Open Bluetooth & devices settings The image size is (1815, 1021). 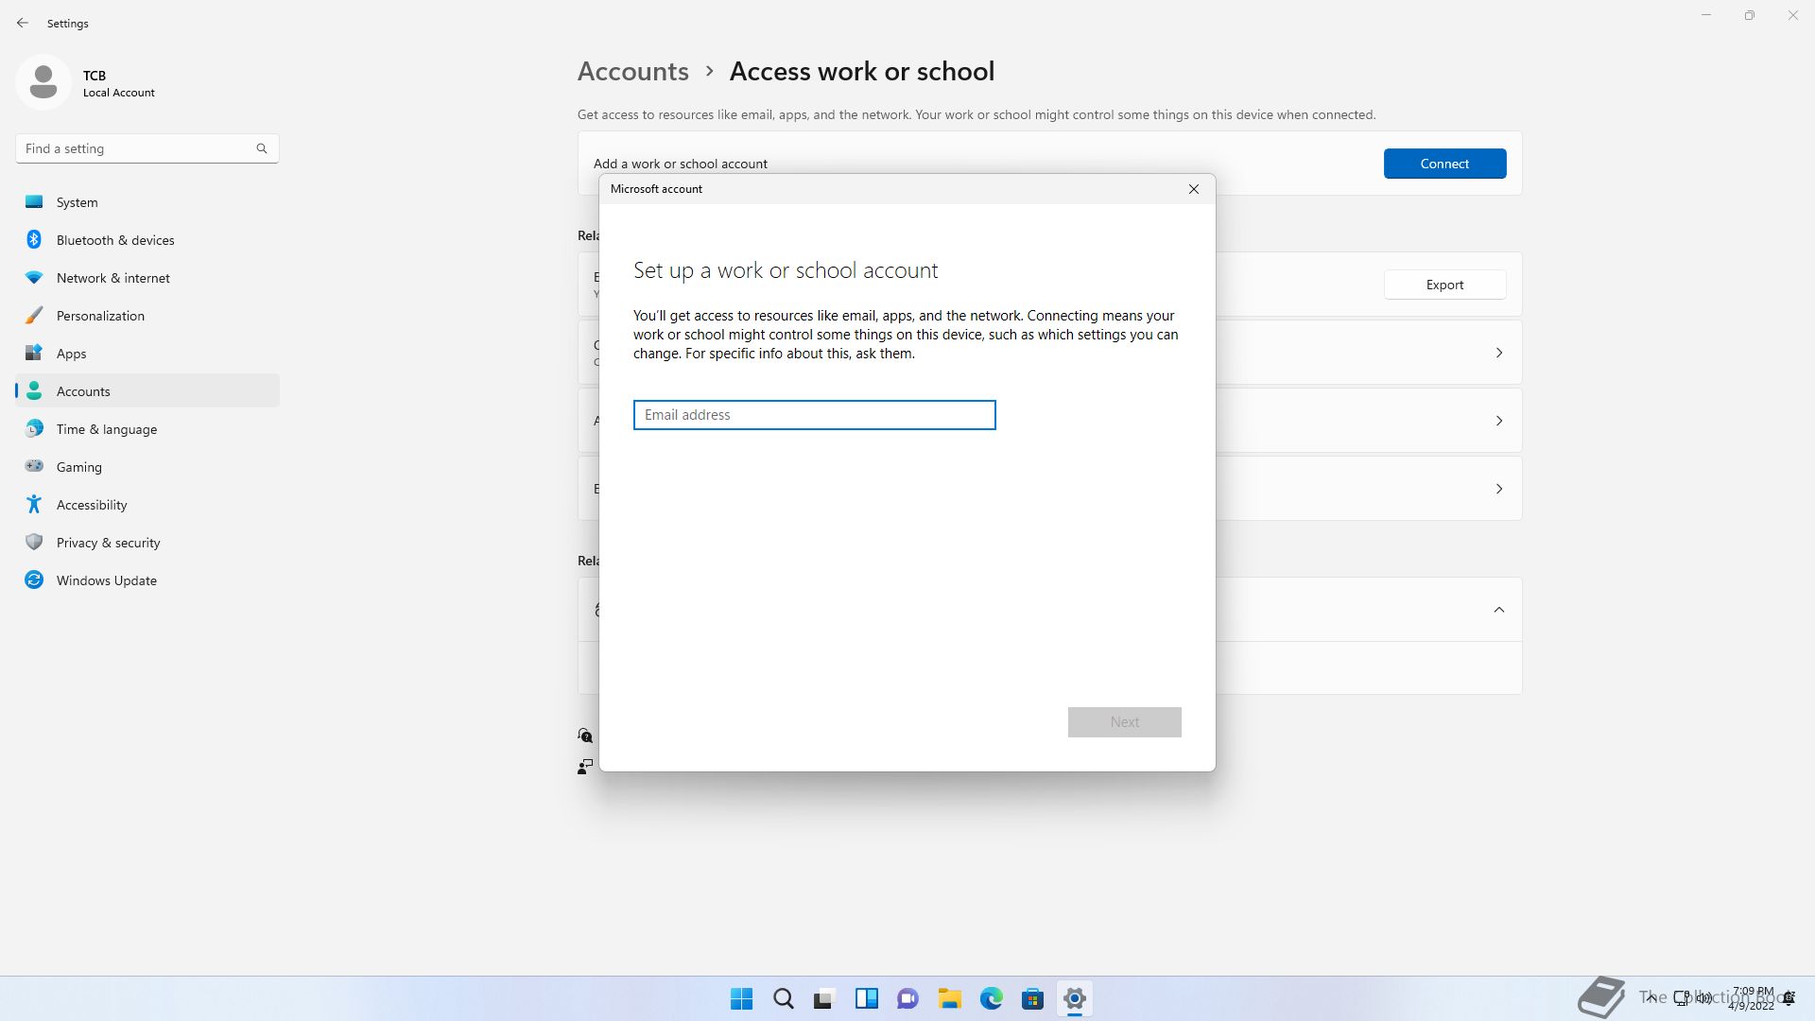tap(147, 240)
